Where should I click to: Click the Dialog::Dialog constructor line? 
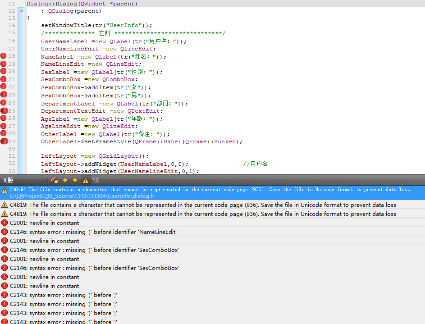[82, 4]
